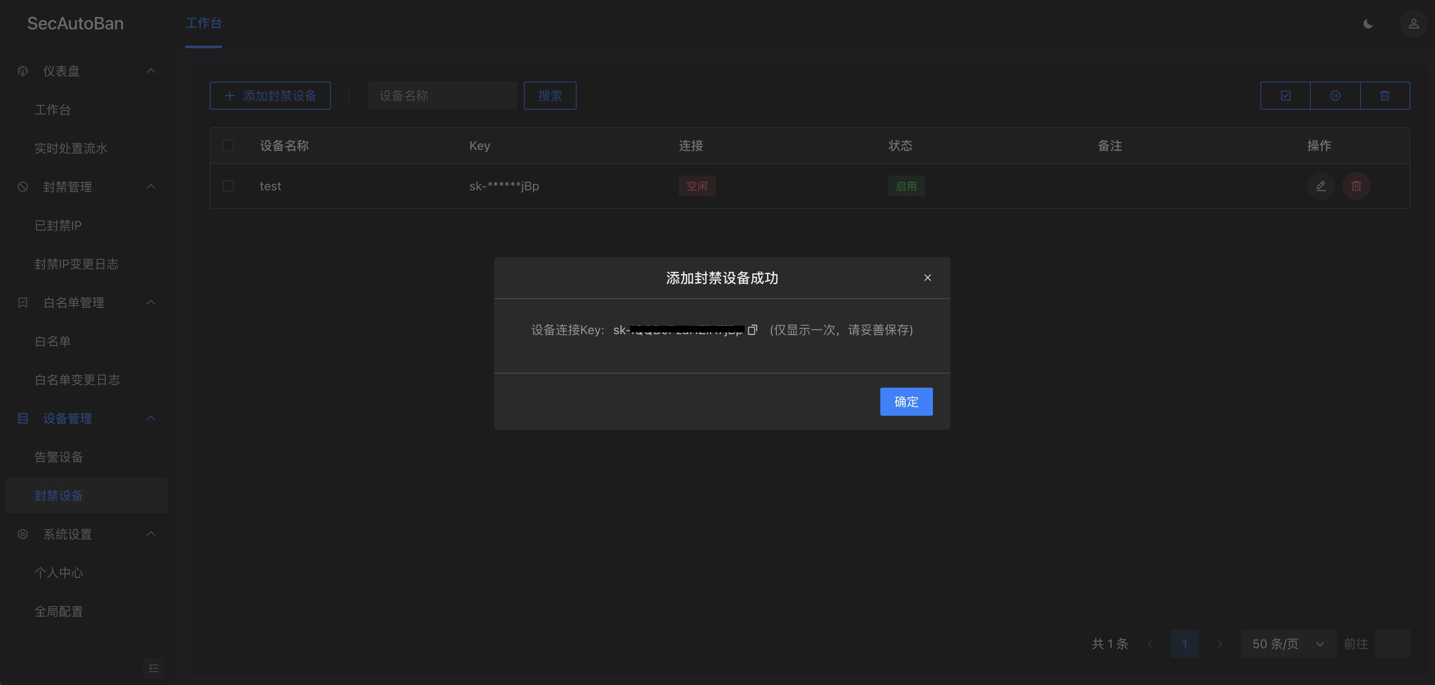Screen dimensions: 1435x685
Task: Collapse the sidebar menu icon
Action: click(x=154, y=668)
